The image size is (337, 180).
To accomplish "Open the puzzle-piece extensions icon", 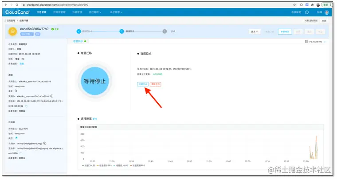I will coord(312,5).
